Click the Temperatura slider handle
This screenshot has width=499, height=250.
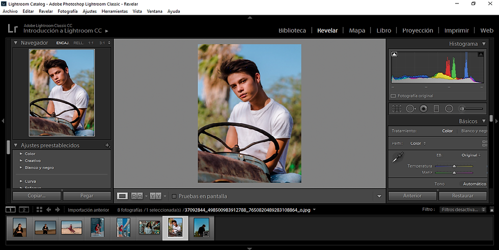[x=454, y=166]
